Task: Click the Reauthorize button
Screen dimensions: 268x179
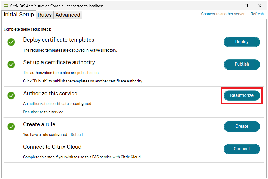Action: (x=242, y=95)
